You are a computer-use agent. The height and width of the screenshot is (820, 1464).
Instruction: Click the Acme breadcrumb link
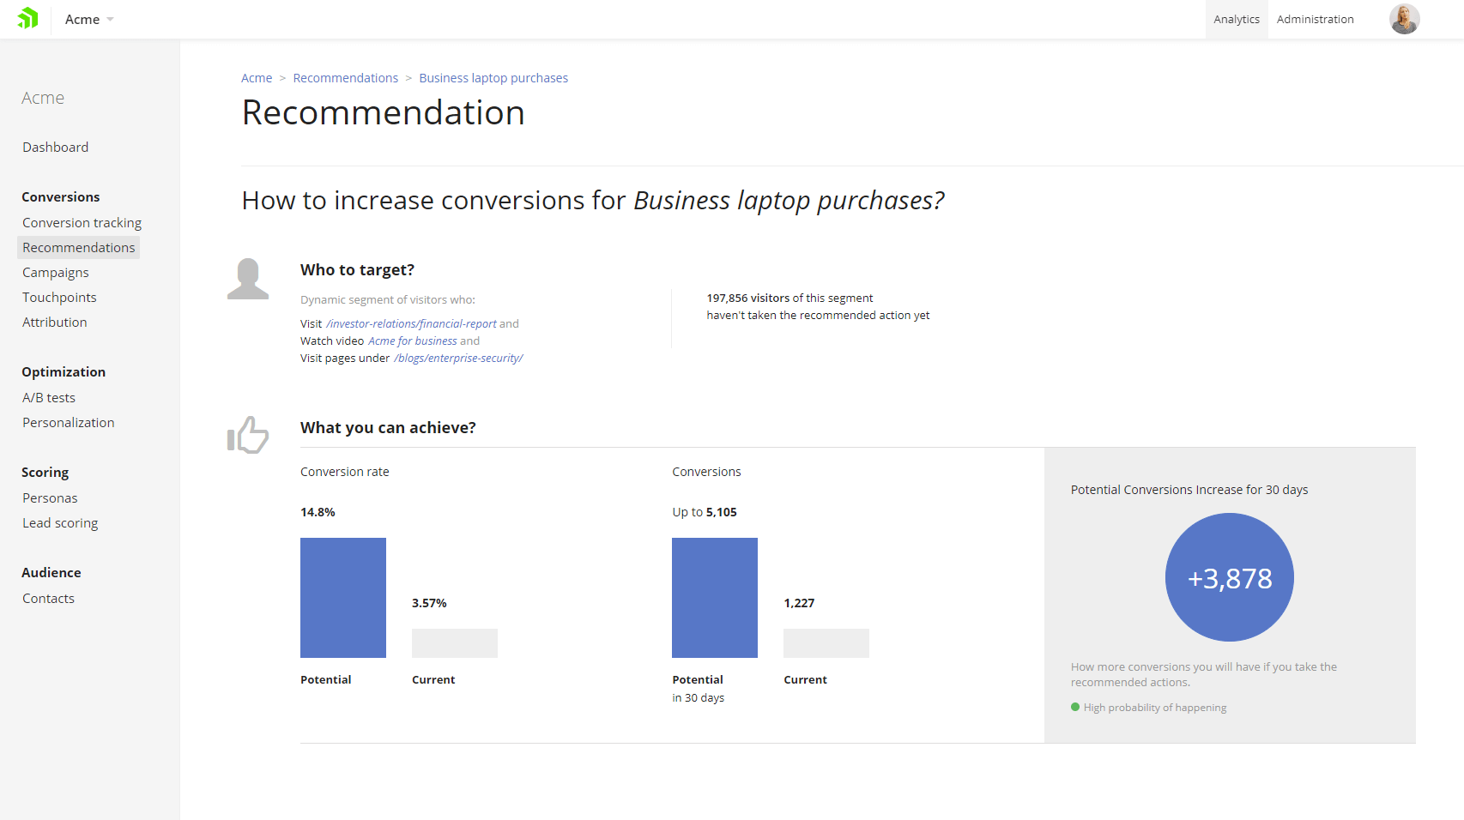pyautogui.click(x=257, y=78)
